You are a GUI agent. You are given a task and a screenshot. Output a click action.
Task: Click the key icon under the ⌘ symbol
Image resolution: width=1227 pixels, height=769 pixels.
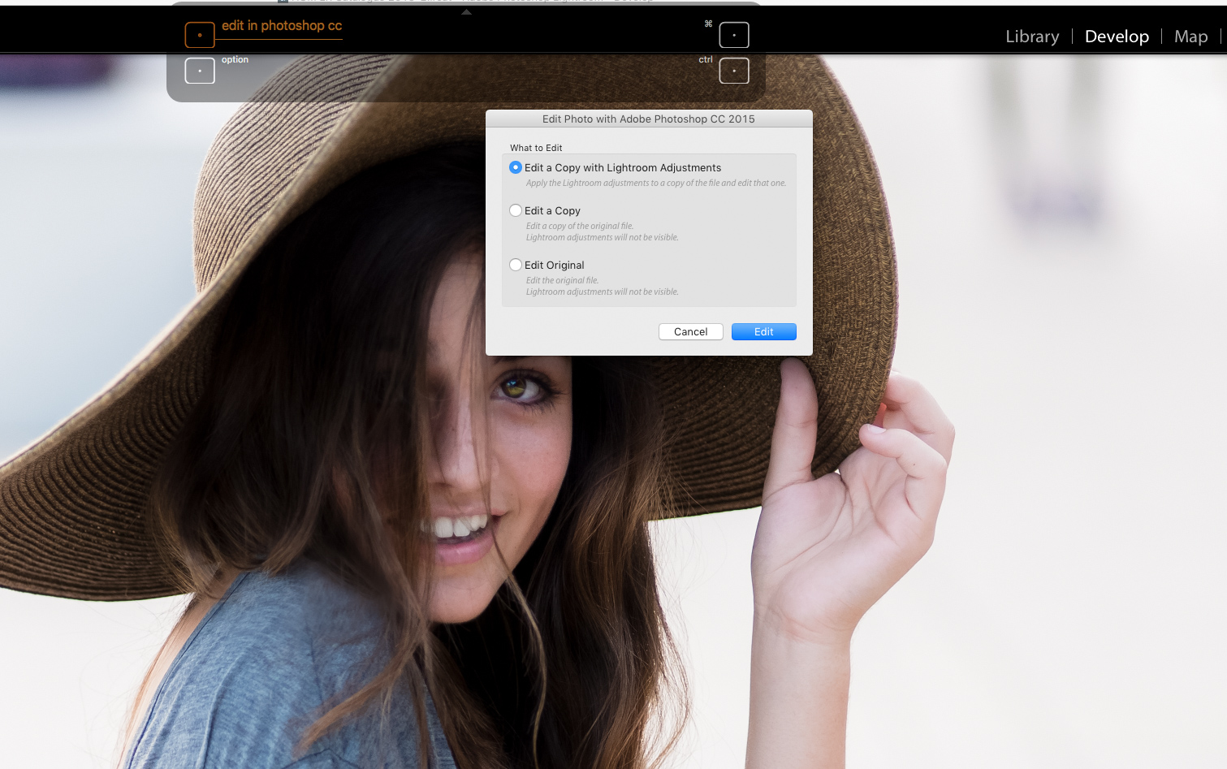click(x=734, y=35)
